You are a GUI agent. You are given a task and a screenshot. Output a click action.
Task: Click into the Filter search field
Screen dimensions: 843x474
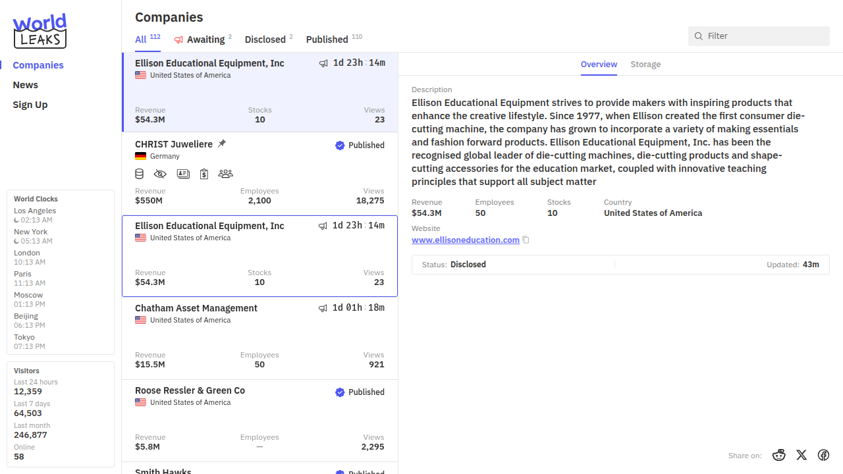(x=764, y=36)
